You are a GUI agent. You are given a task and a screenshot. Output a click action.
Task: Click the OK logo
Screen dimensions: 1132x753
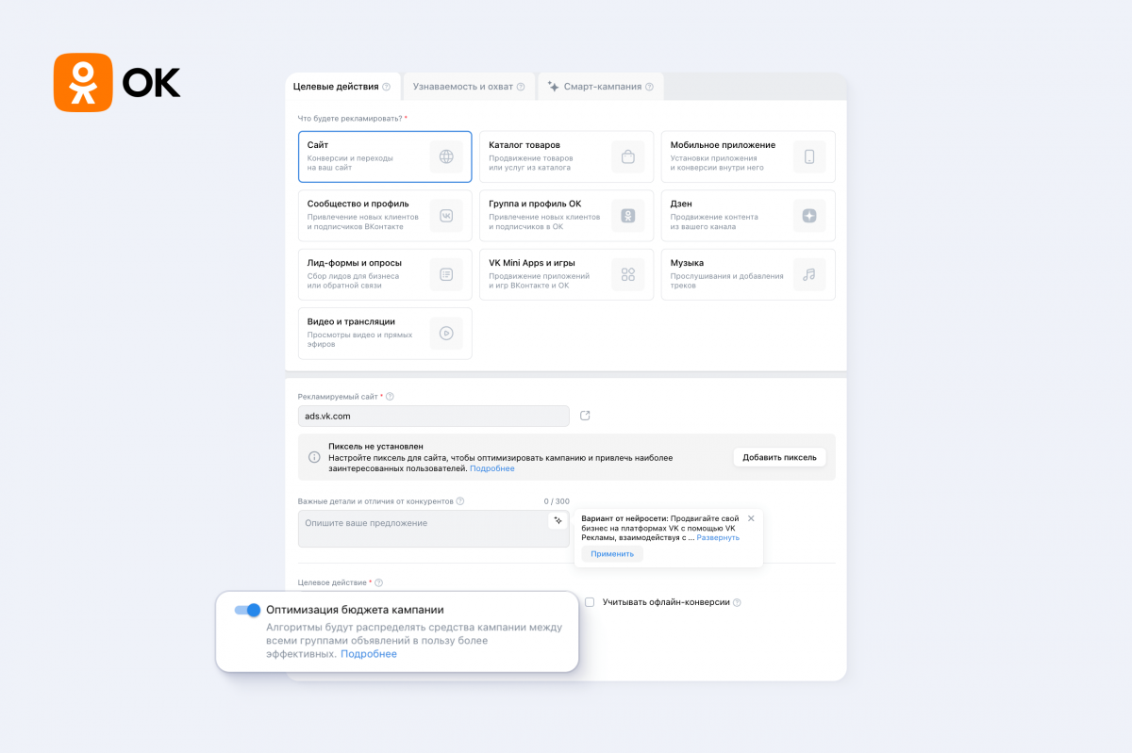[x=117, y=83]
